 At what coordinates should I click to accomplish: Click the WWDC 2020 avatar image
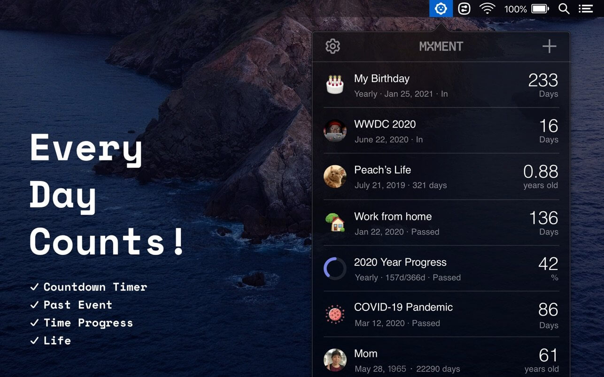[335, 130]
